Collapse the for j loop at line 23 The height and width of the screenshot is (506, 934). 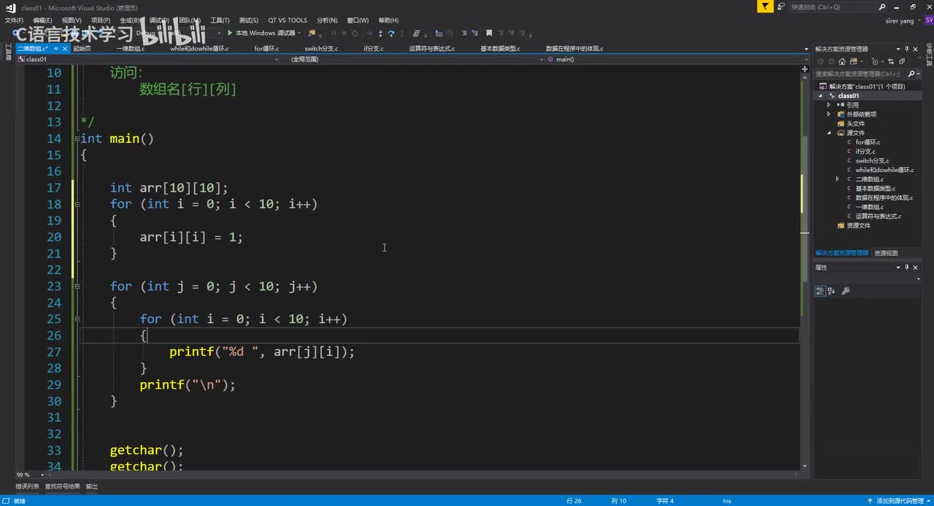coord(77,287)
